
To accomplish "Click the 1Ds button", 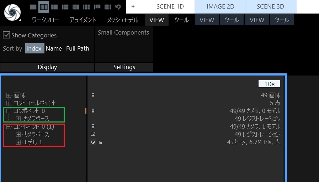I will (269, 84).
